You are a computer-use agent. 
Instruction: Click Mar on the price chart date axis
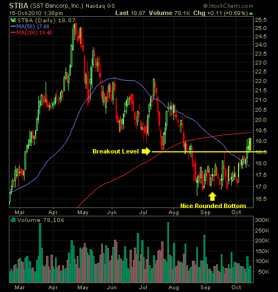pyautogui.click(x=19, y=212)
